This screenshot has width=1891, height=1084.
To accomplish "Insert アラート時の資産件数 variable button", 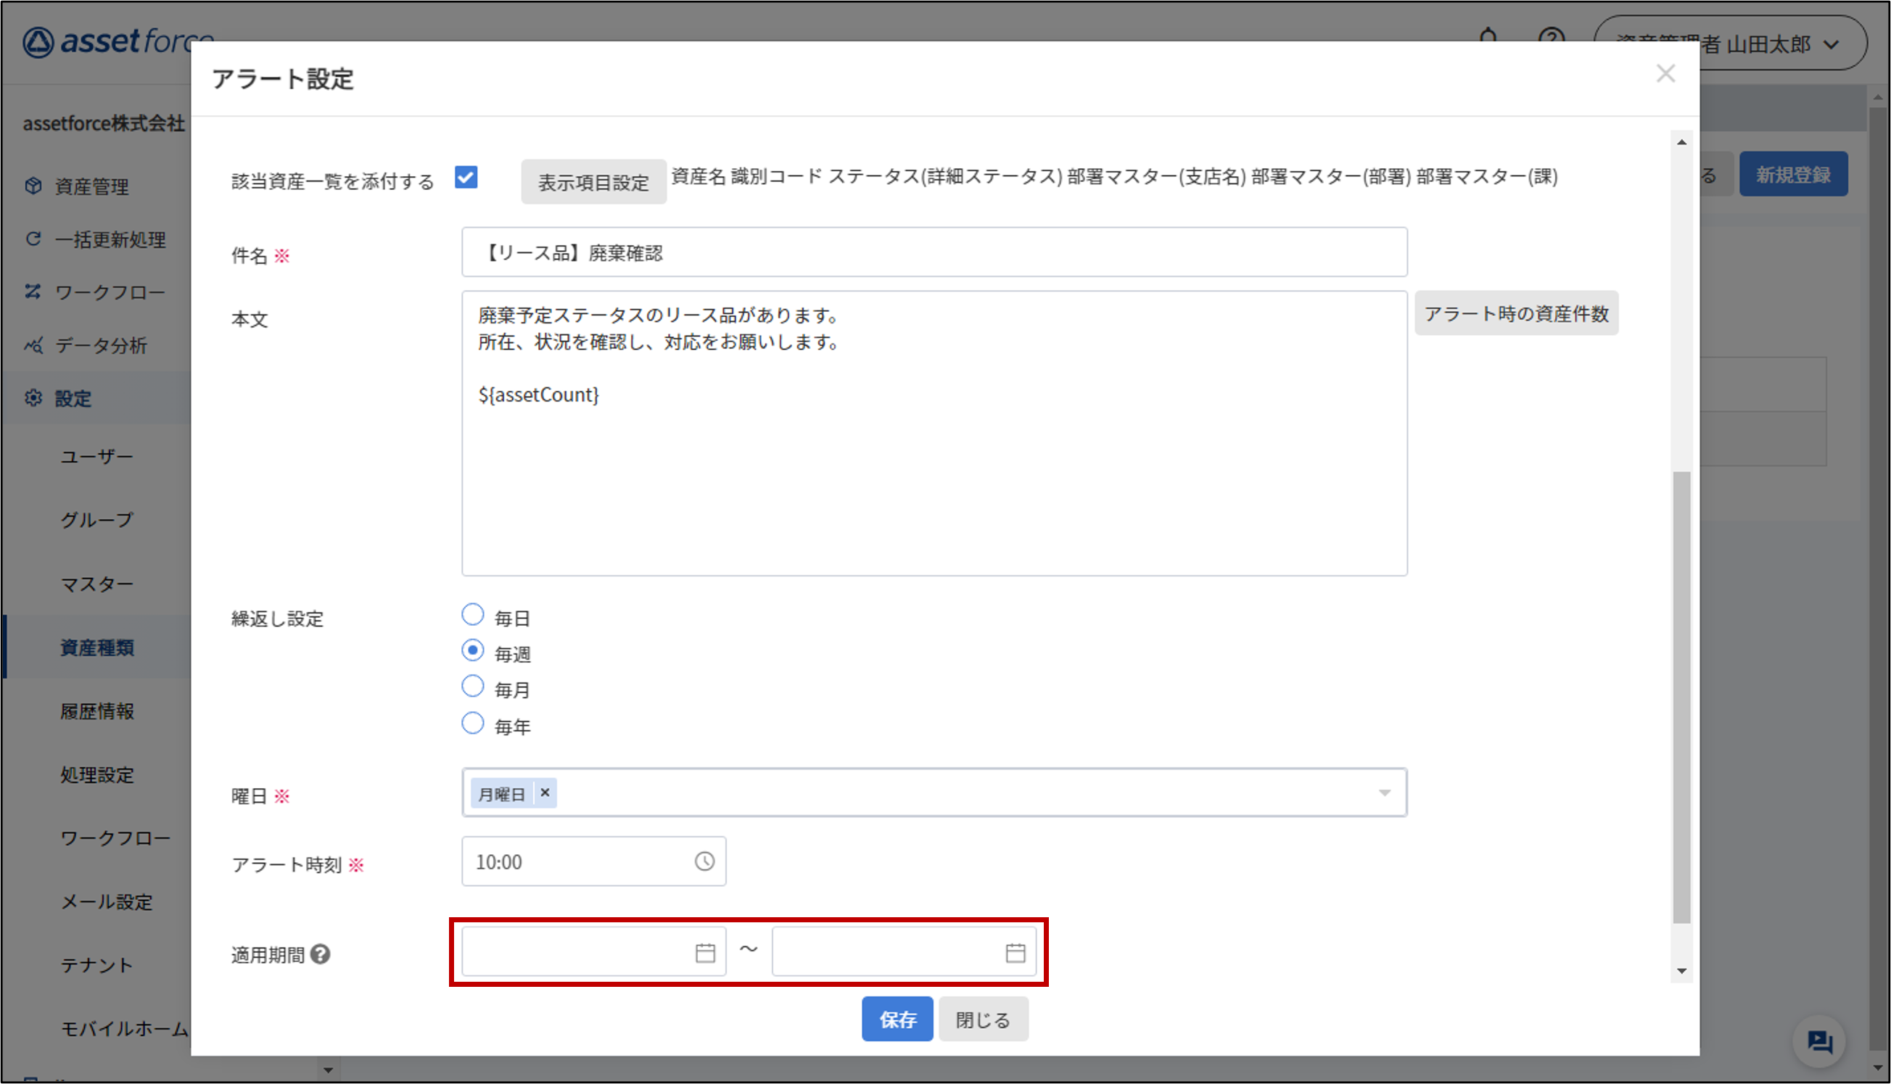I will coord(1517,313).
